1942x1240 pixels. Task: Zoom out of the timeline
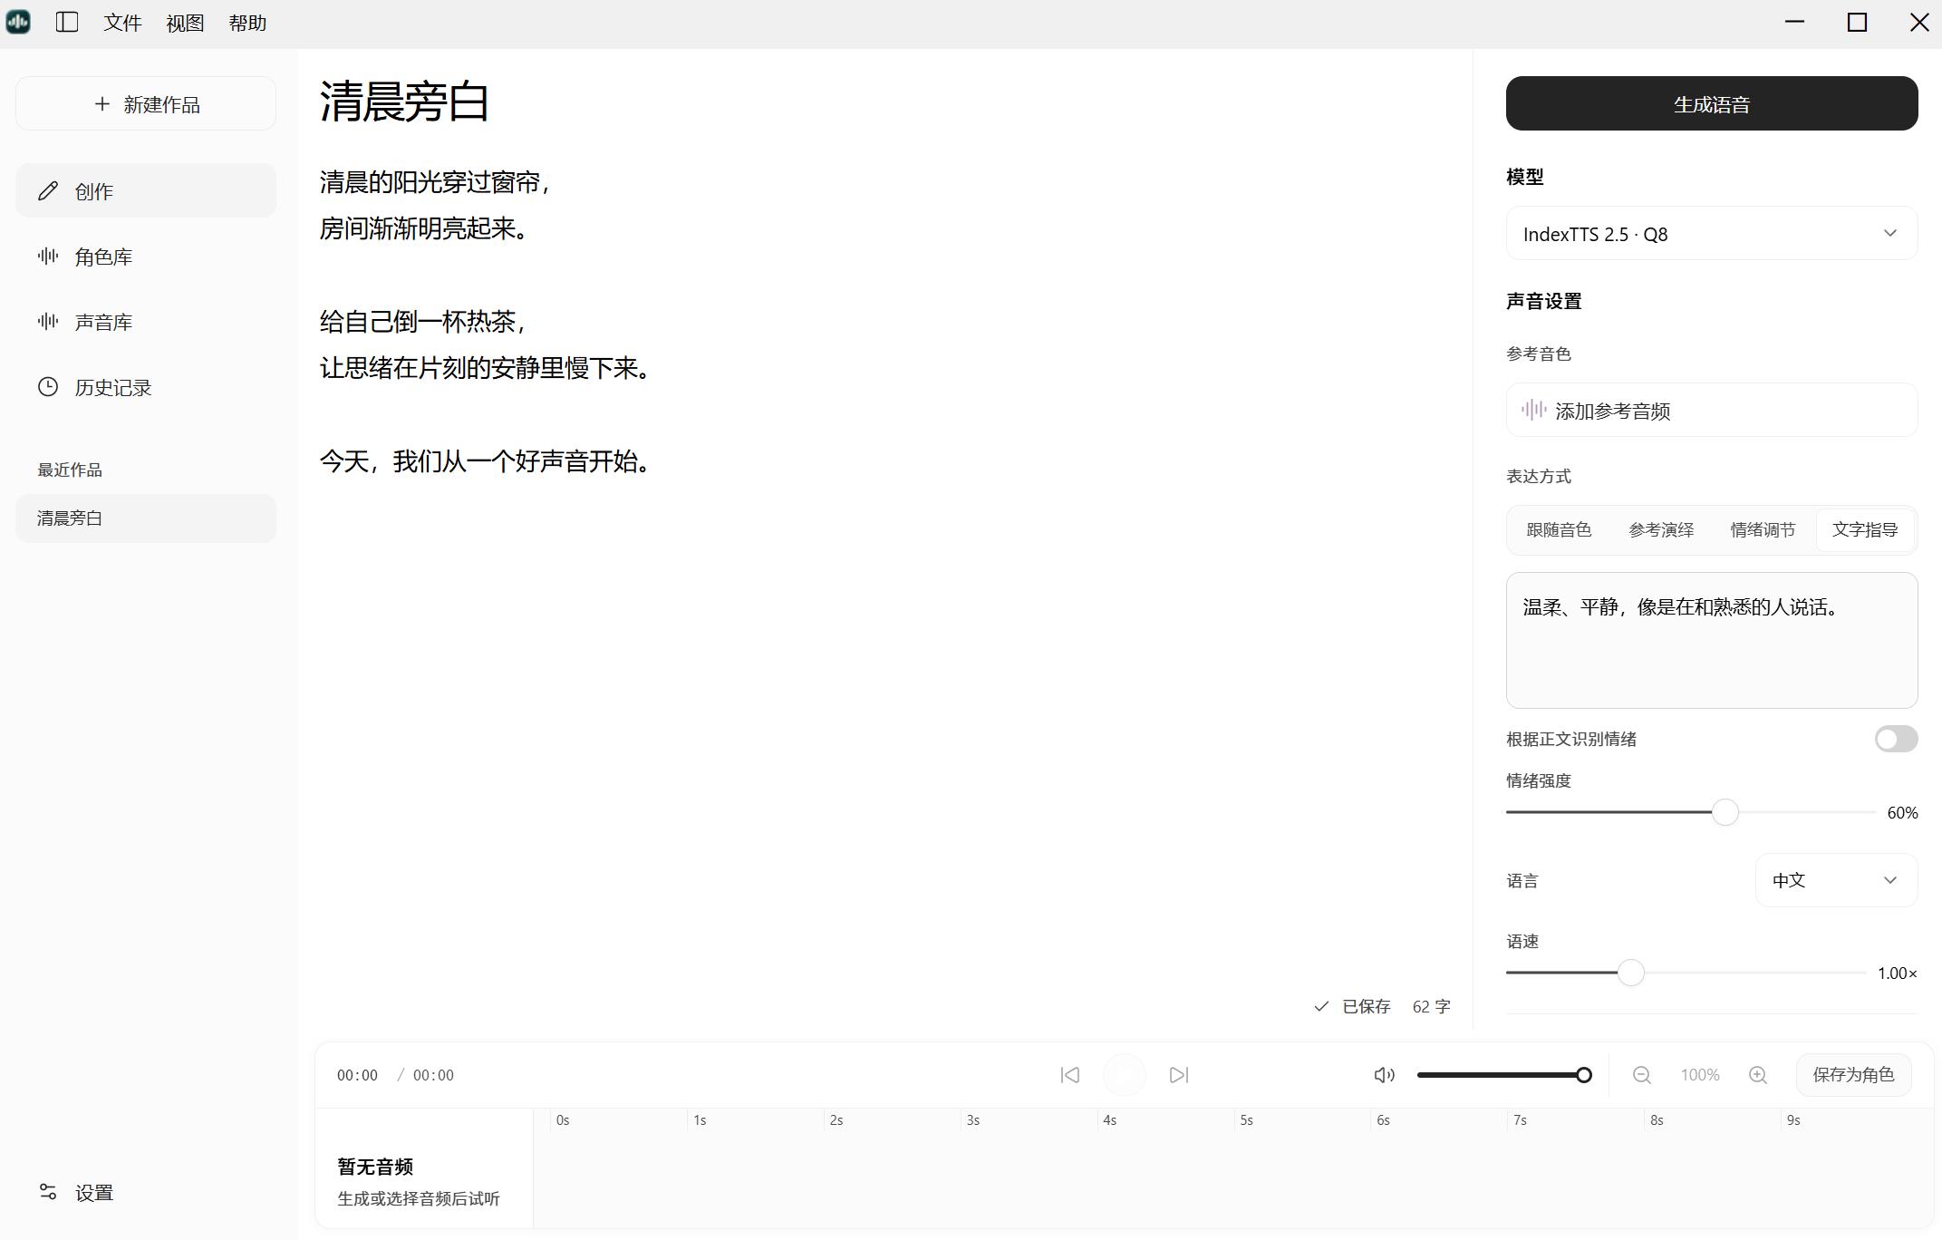pyautogui.click(x=1642, y=1075)
